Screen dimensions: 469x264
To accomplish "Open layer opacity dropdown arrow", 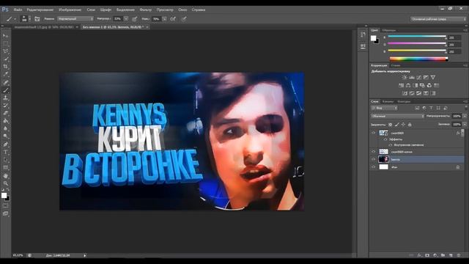I will pyautogui.click(x=465, y=116).
